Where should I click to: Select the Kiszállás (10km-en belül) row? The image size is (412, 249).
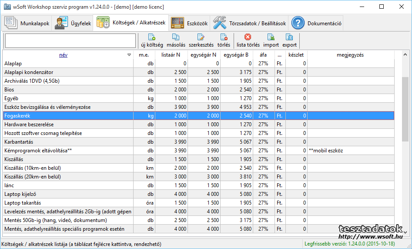point(198,168)
